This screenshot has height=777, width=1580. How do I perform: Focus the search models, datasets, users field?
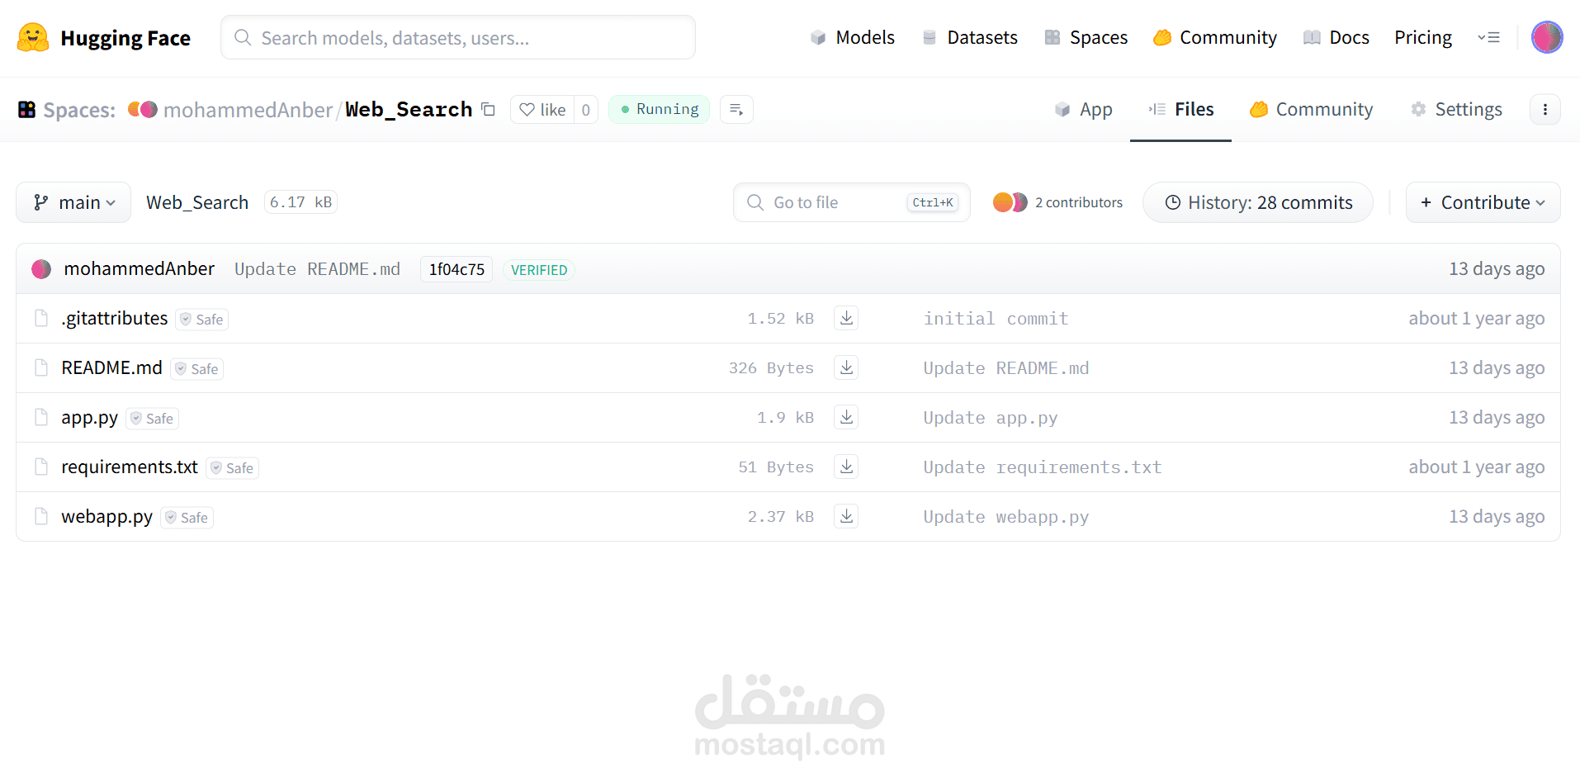[458, 37]
